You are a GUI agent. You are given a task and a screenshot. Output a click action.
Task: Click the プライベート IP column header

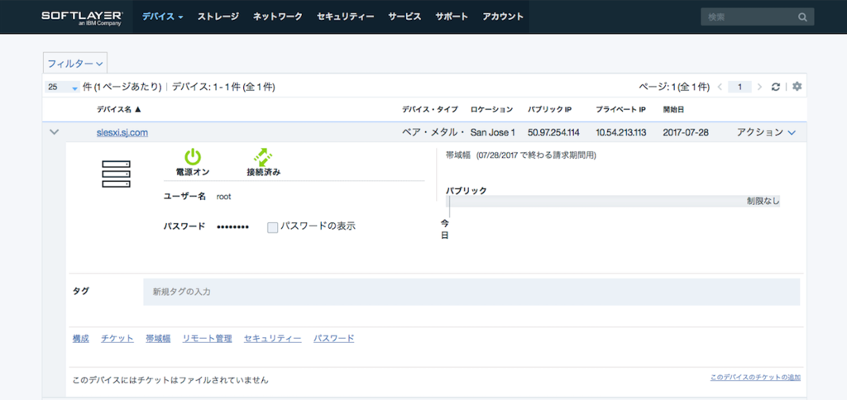[620, 110]
